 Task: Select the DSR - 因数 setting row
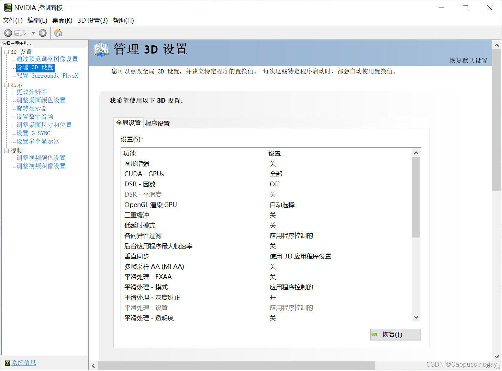266,184
